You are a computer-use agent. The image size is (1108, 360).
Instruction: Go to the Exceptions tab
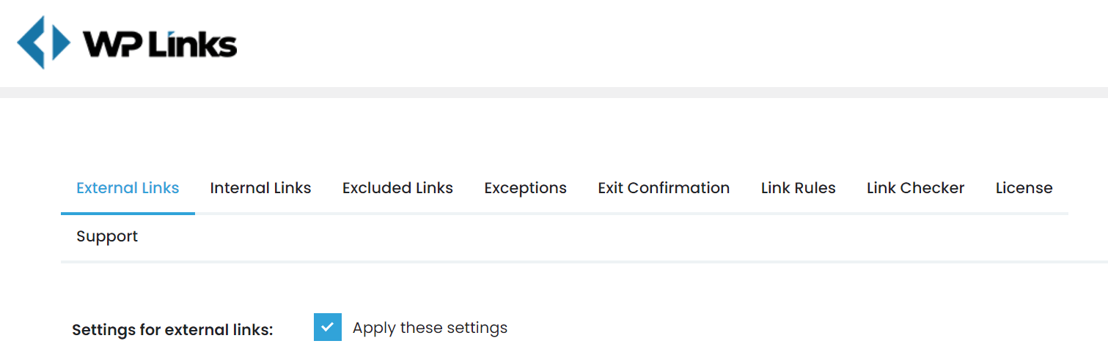click(x=525, y=188)
